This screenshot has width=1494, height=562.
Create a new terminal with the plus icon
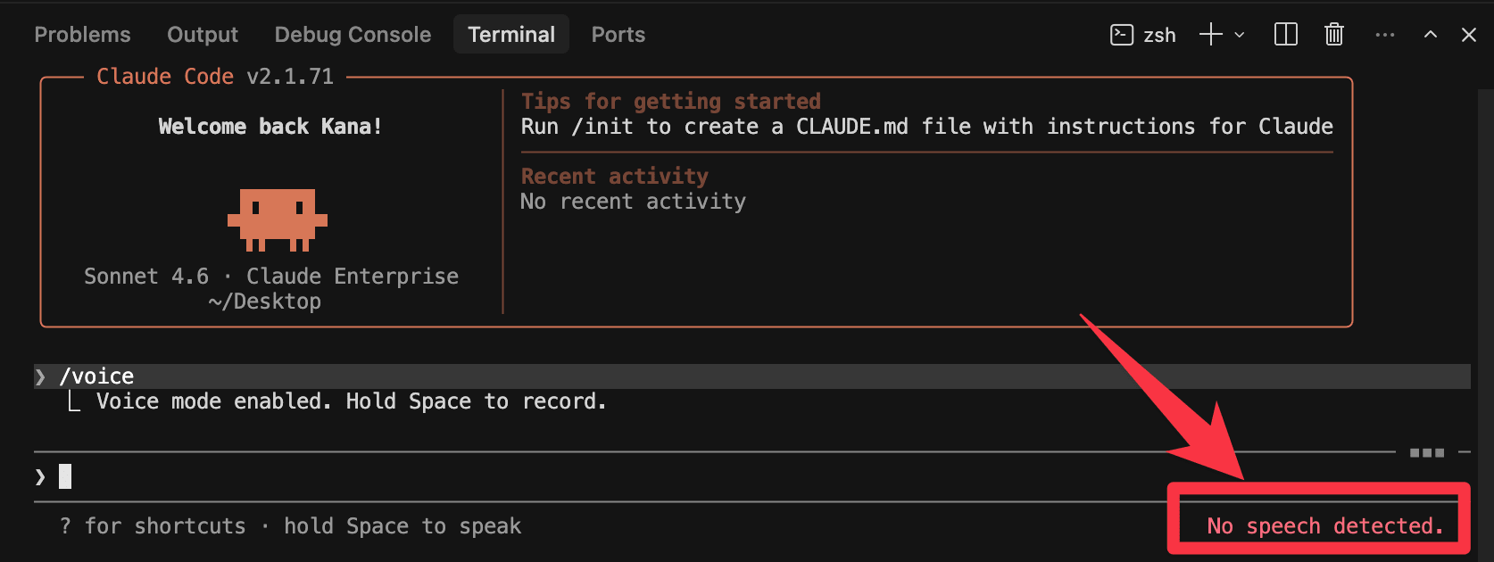tap(1210, 35)
